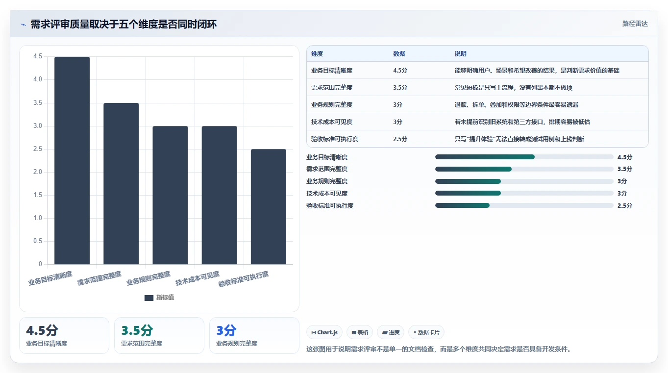Open the 4.5分 业务目标清晰度 stat card
Image resolution: width=668 pixels, height=373 pixels.
point(64,335)
